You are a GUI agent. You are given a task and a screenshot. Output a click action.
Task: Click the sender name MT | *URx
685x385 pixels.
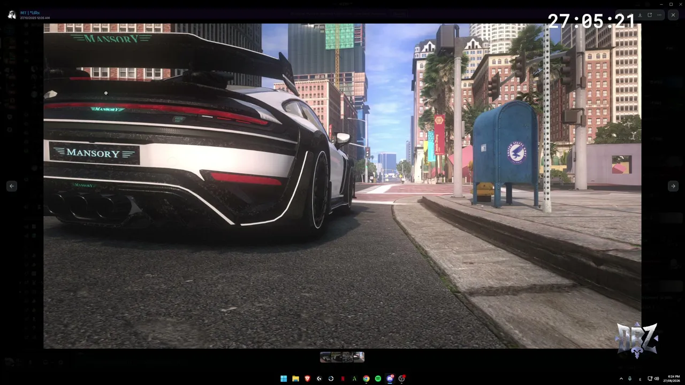30,12
